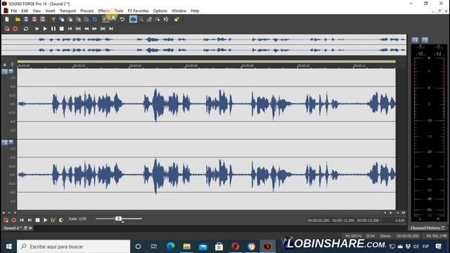Open File Explorer from taskbar

click(x=187, y=247)
